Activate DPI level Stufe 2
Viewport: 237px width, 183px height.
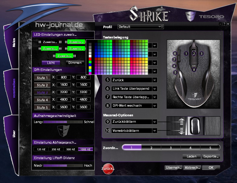[x=42, y=85]
